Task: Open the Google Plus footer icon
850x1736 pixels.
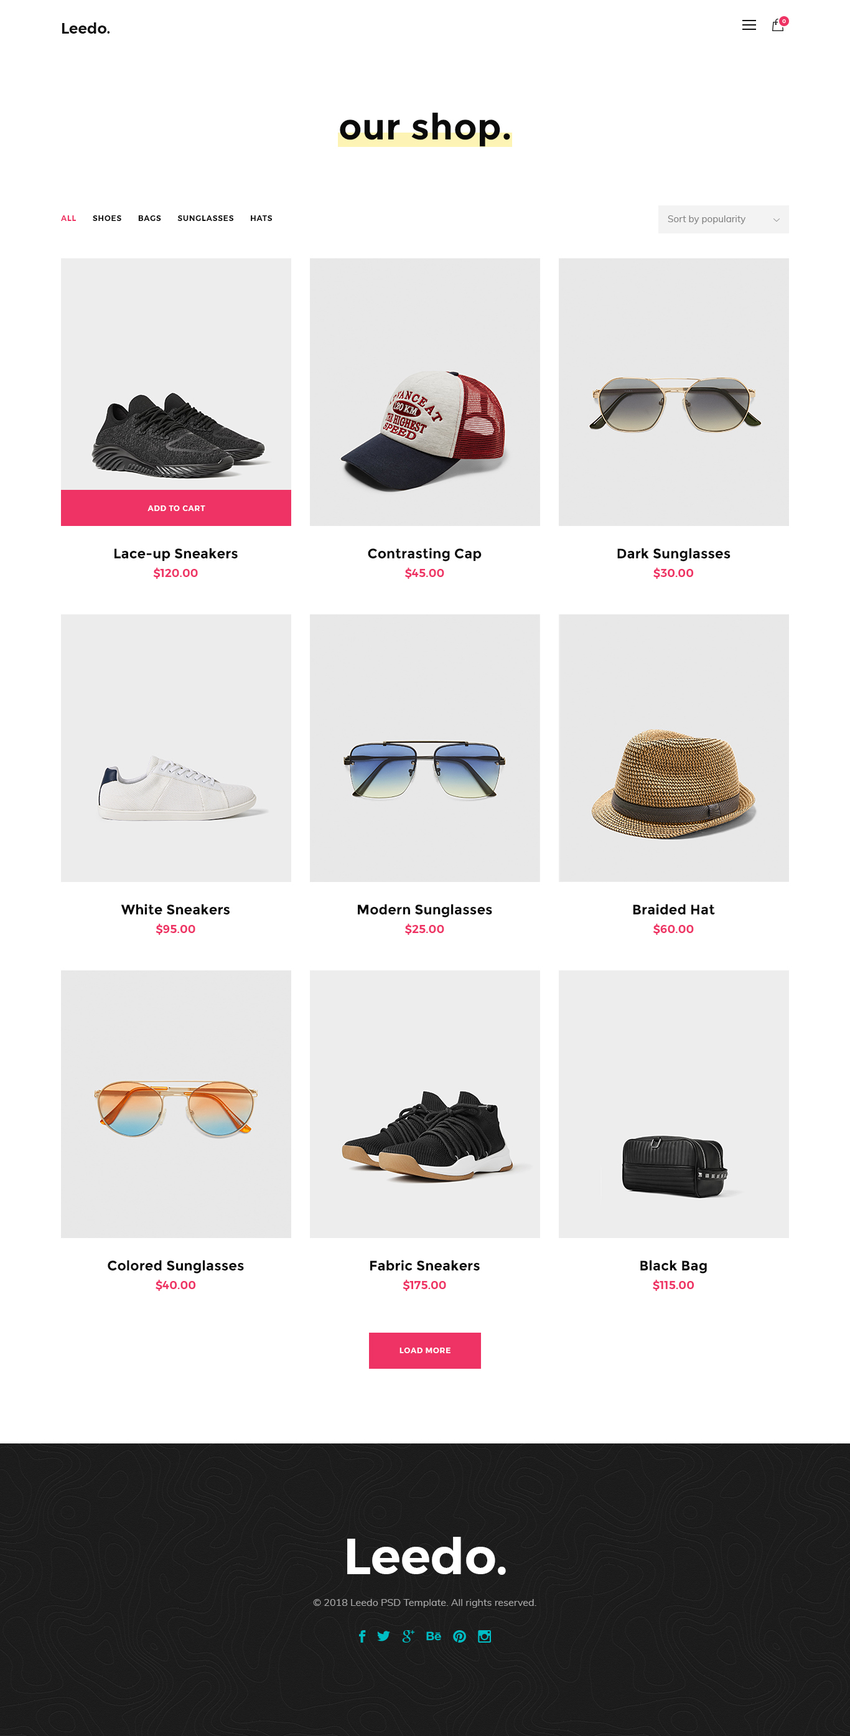Action: coord(408,1636)
